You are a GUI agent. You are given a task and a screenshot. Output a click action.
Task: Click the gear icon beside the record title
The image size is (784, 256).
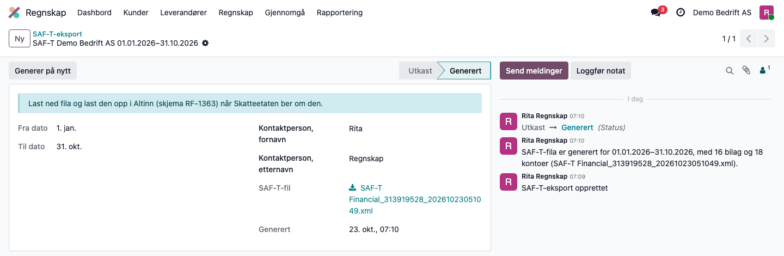(205, 43)
